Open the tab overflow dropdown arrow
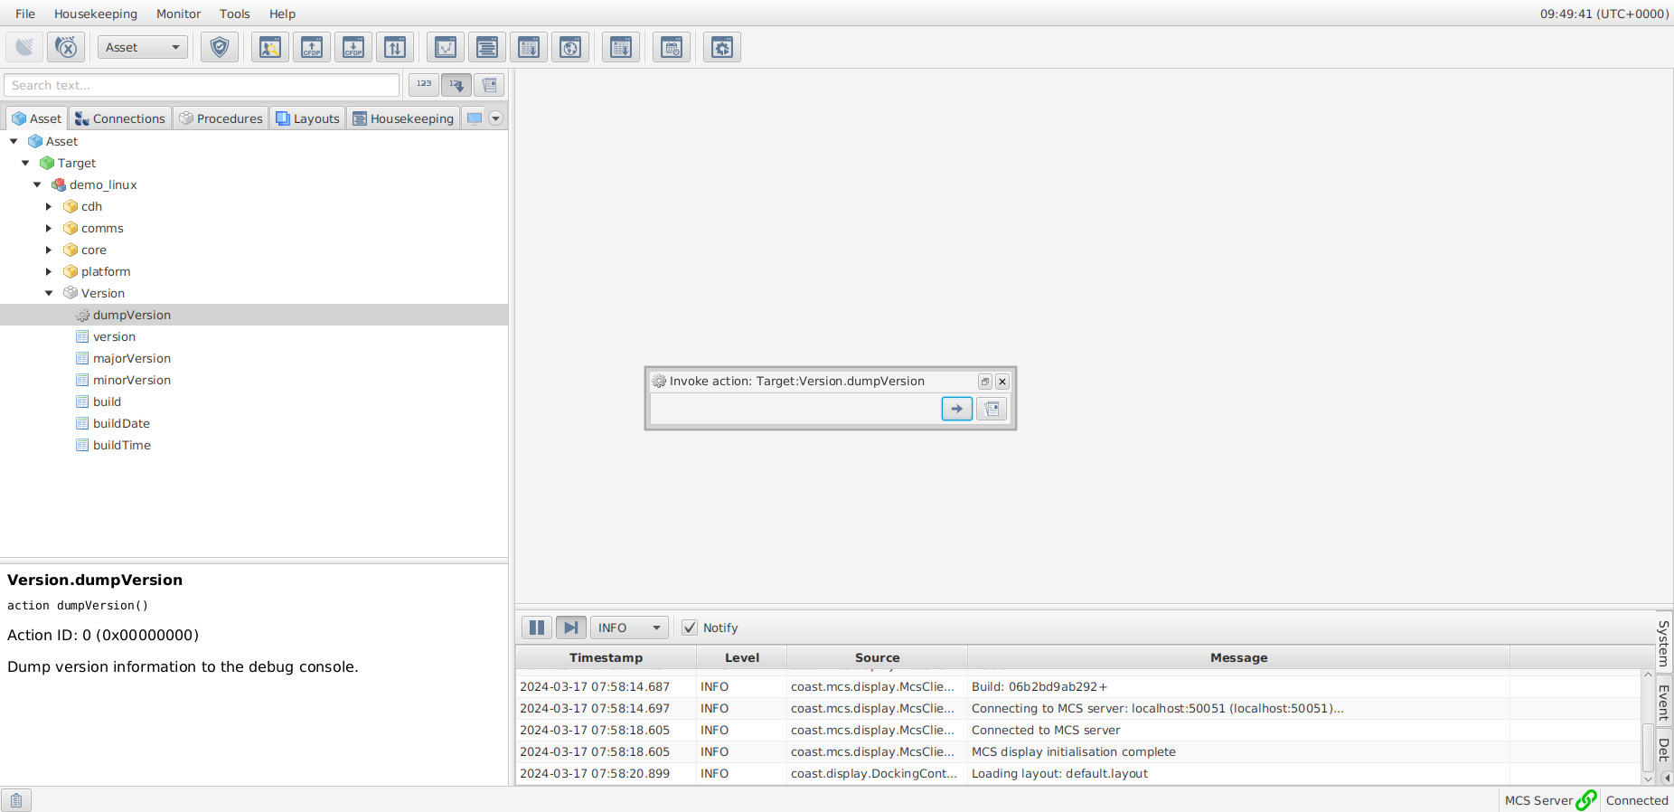The height and width of the screenshot is (812, 1674). click(x=495, y=118)
